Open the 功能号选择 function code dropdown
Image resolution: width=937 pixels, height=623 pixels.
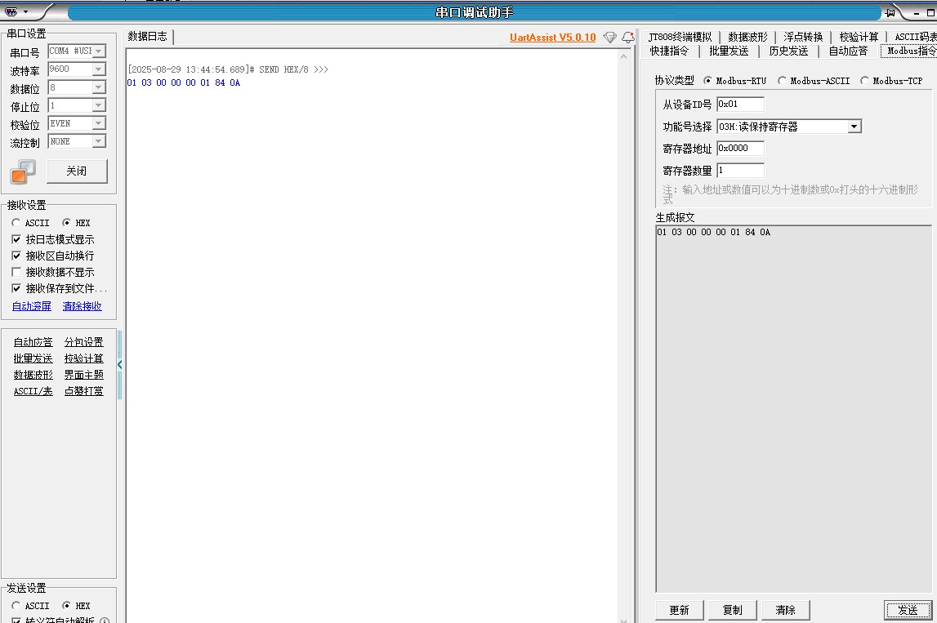(854, 127)
